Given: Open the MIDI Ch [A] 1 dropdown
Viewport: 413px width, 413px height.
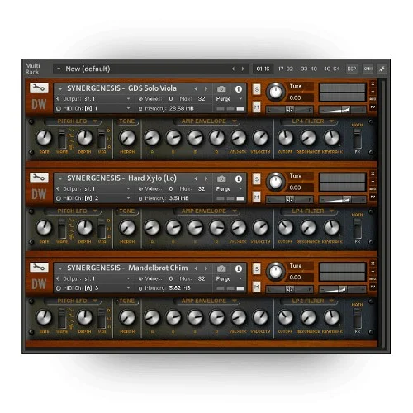Looking at the screenshot, I should click(x=128, y=108).
